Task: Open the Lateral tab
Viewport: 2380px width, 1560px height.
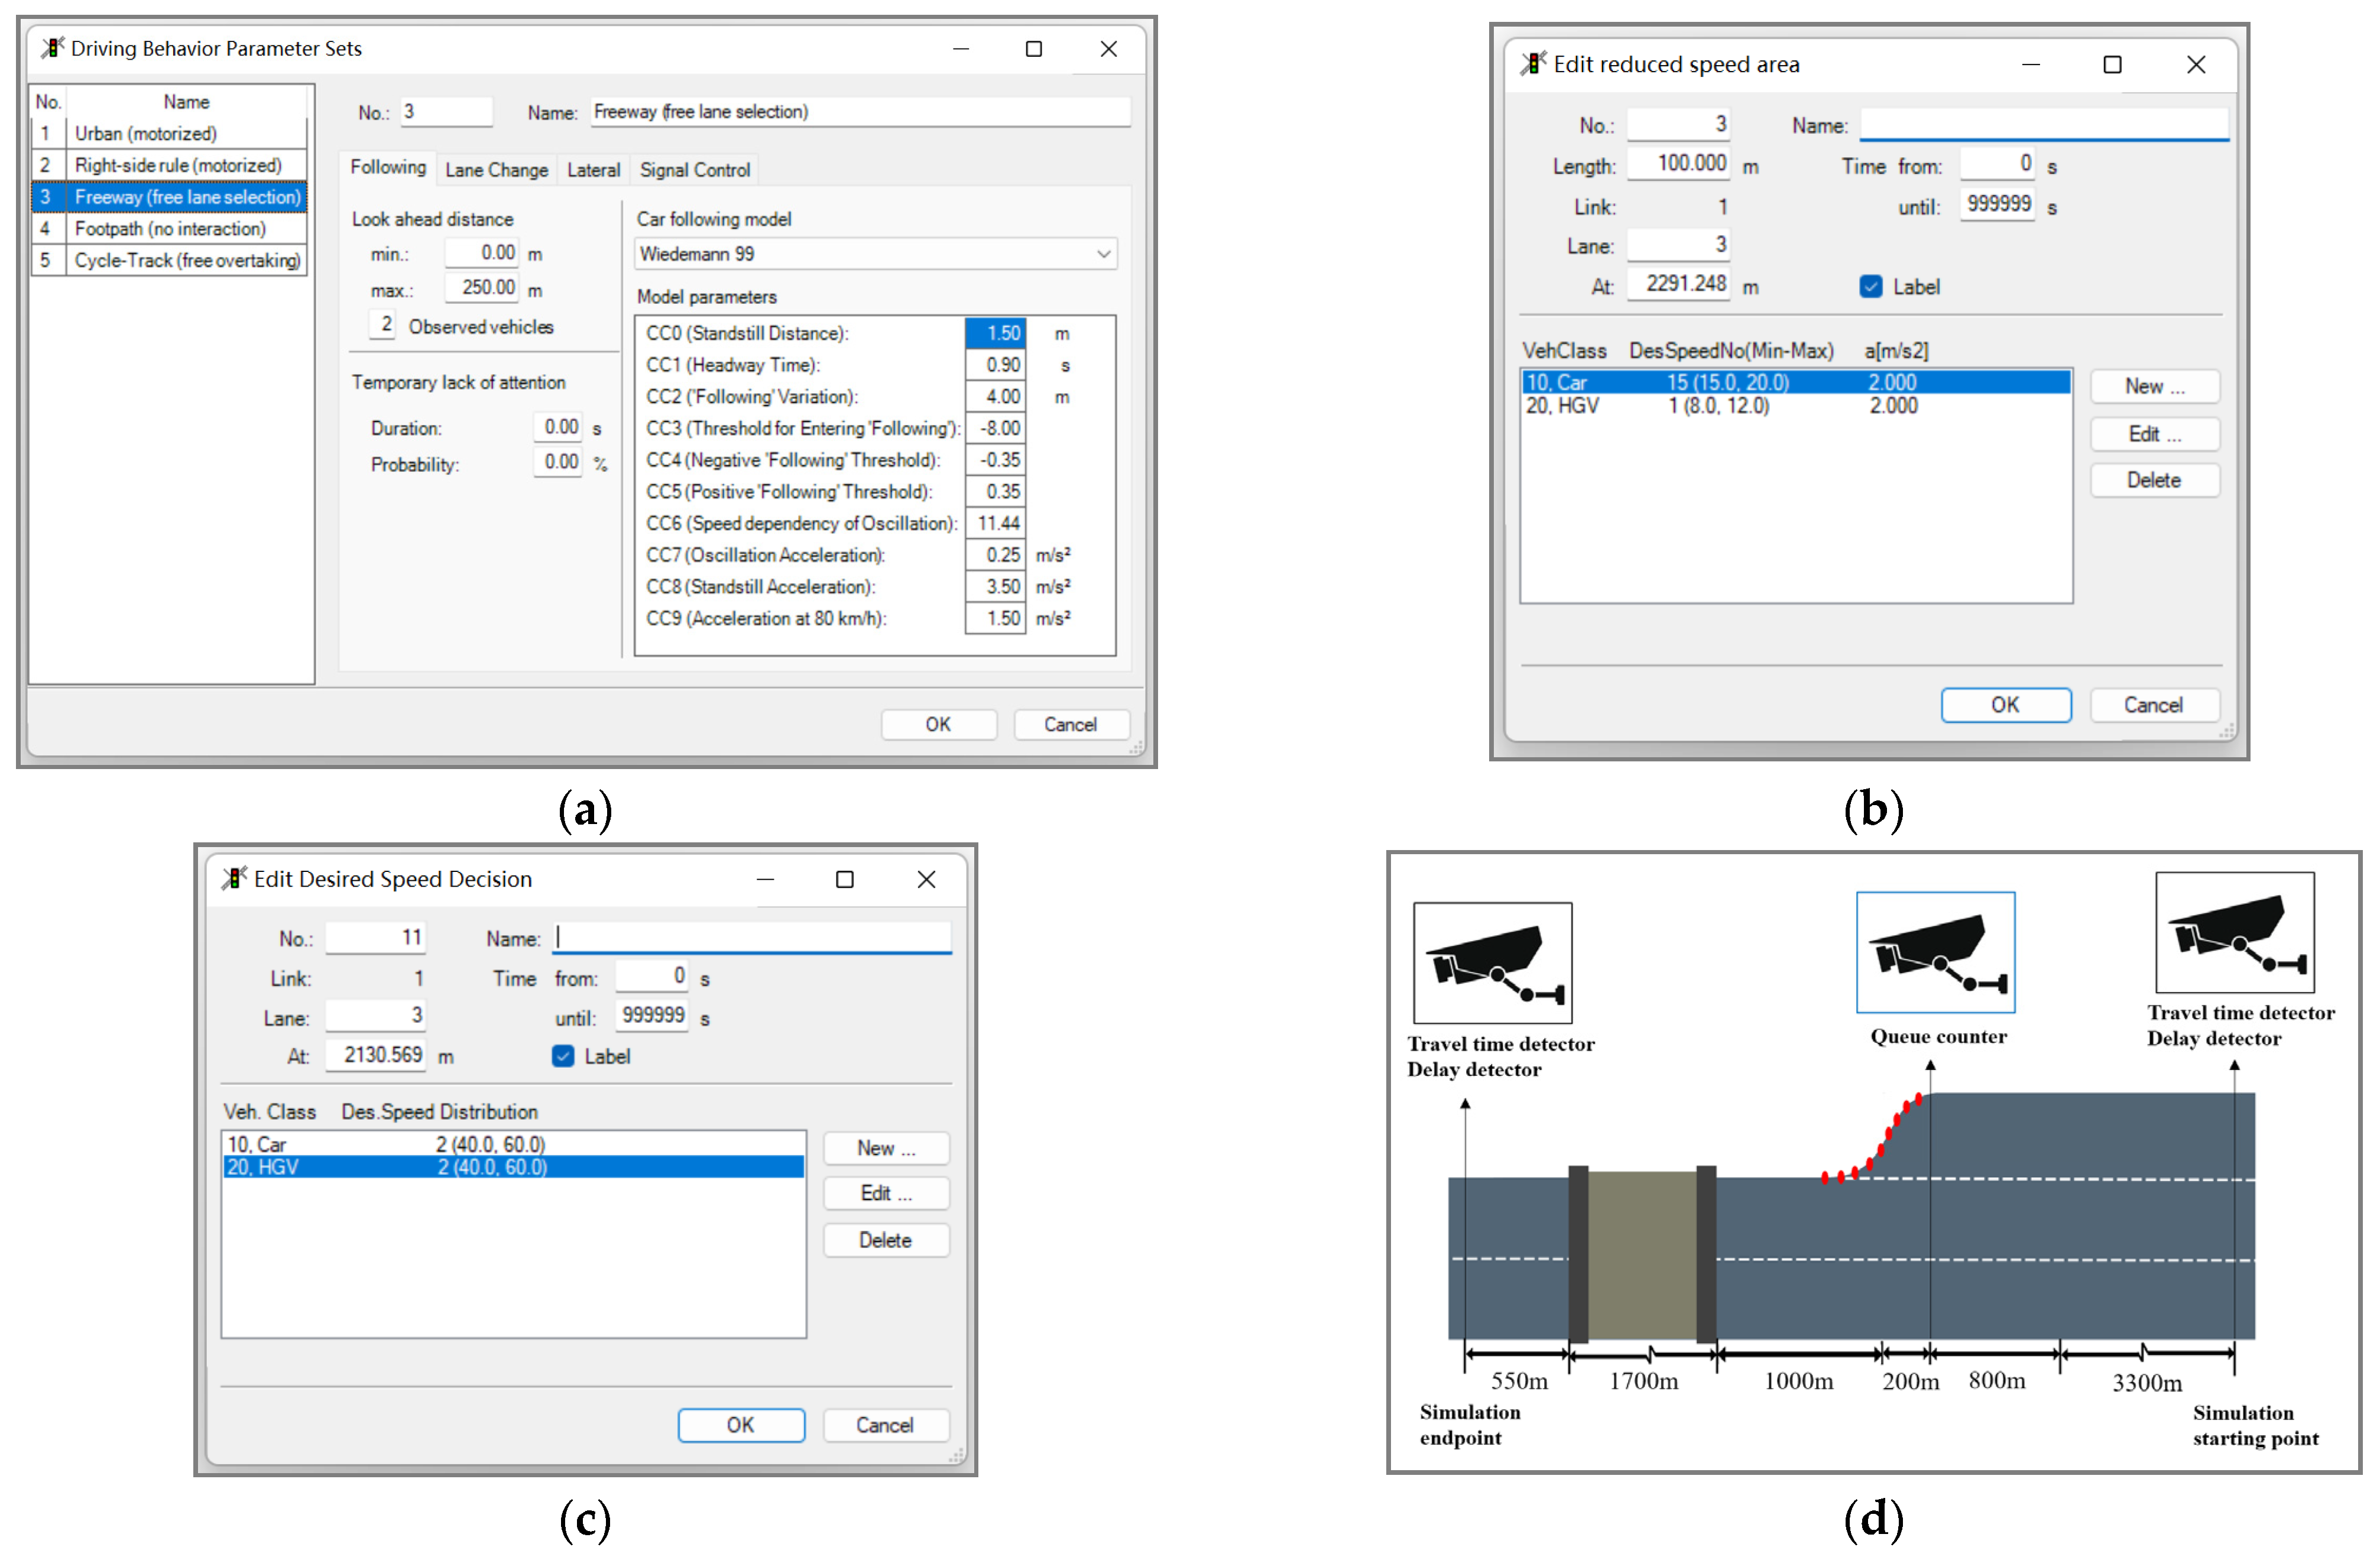Action: (593, 170)
